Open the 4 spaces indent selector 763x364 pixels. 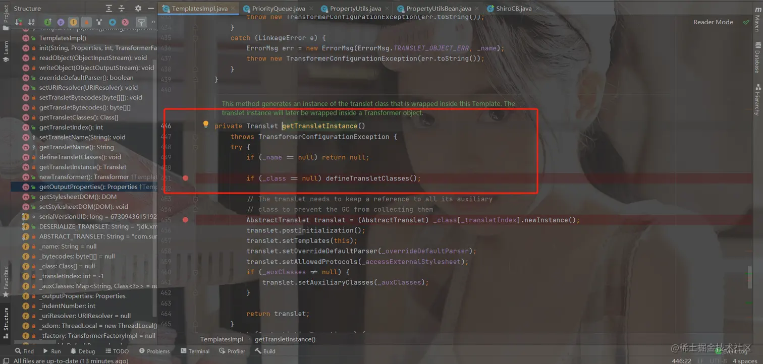[x=745, y=361]
